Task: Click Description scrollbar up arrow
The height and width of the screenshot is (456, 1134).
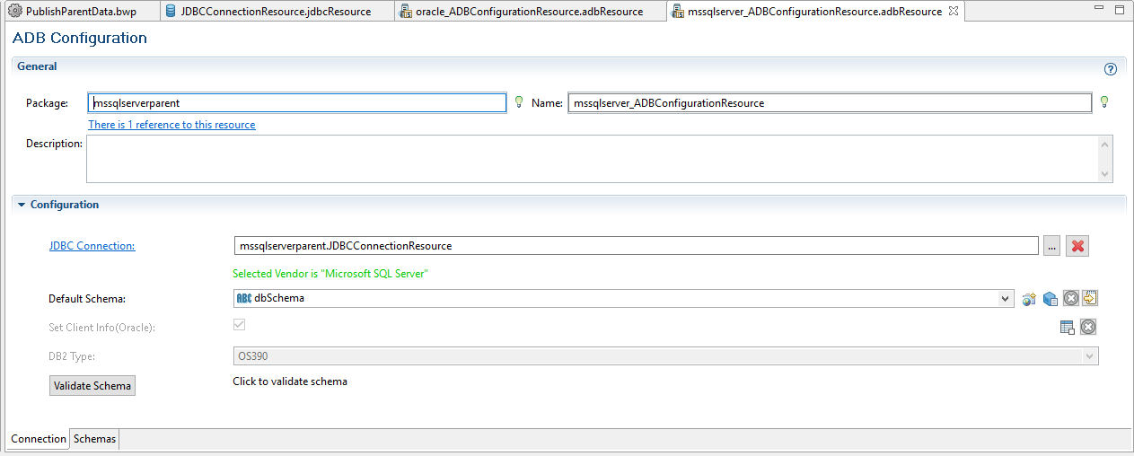Action: pyautogui.click(x=1106, y=143)
